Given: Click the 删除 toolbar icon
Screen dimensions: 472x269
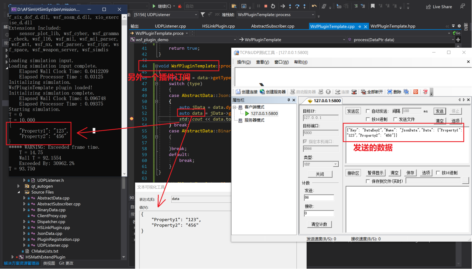Looking at the screenshot, I should click(390, 92).
